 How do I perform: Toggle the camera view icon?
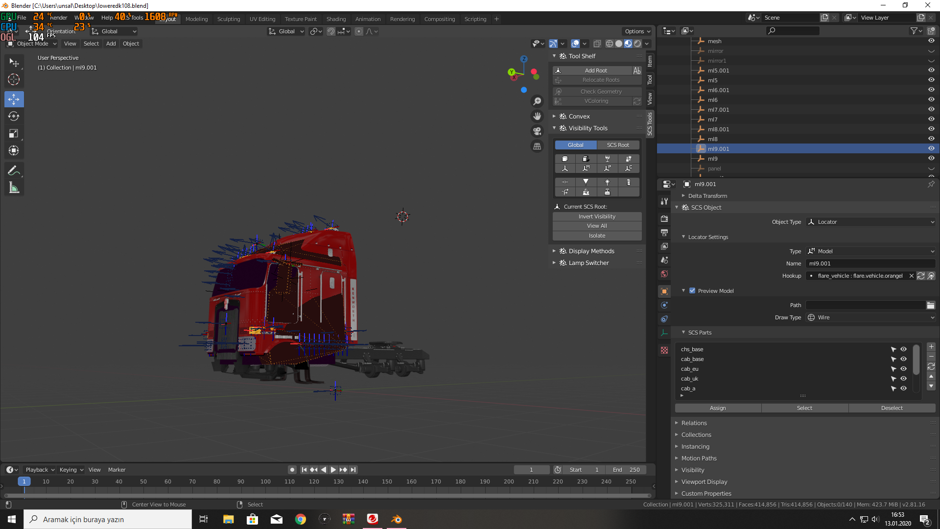537,131
